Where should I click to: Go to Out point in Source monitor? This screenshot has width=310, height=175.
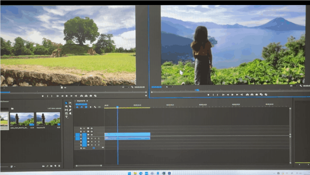point(76,96)
